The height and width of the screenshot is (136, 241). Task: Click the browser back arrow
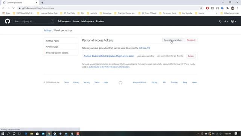click(x=3, y=8)
